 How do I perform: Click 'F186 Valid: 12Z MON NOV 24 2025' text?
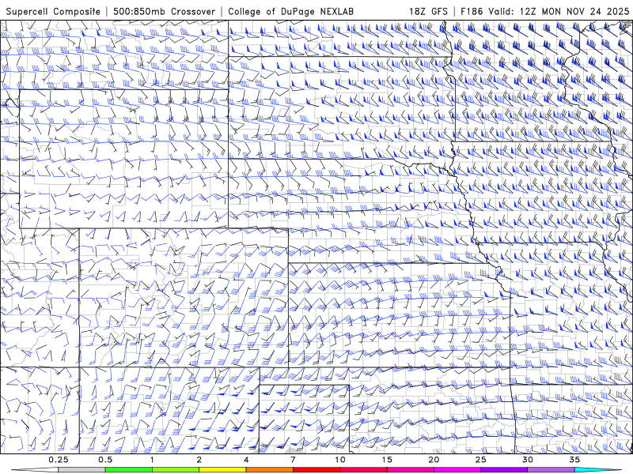544,12
